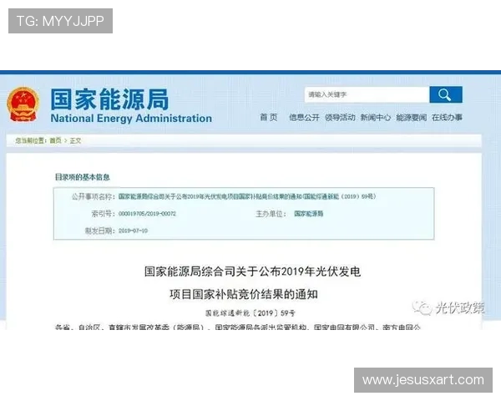Click the National Energy Administration English title

(x=131, y=119)
